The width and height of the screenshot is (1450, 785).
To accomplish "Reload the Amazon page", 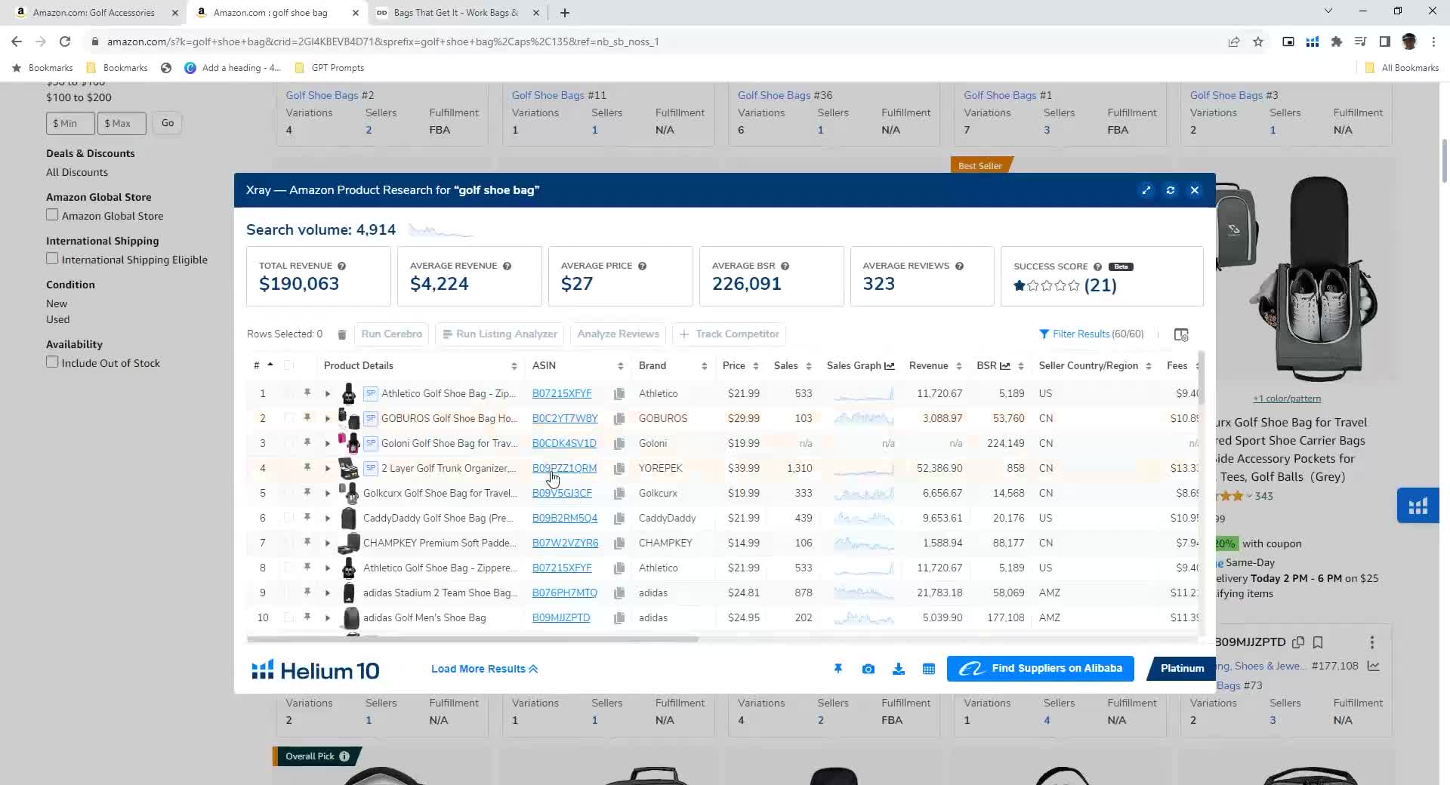I will coord(65,42).
